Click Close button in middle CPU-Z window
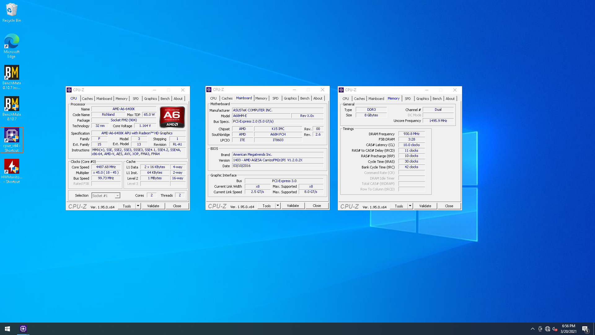Viewport: 595px width, 335px height. coord(317,206)
